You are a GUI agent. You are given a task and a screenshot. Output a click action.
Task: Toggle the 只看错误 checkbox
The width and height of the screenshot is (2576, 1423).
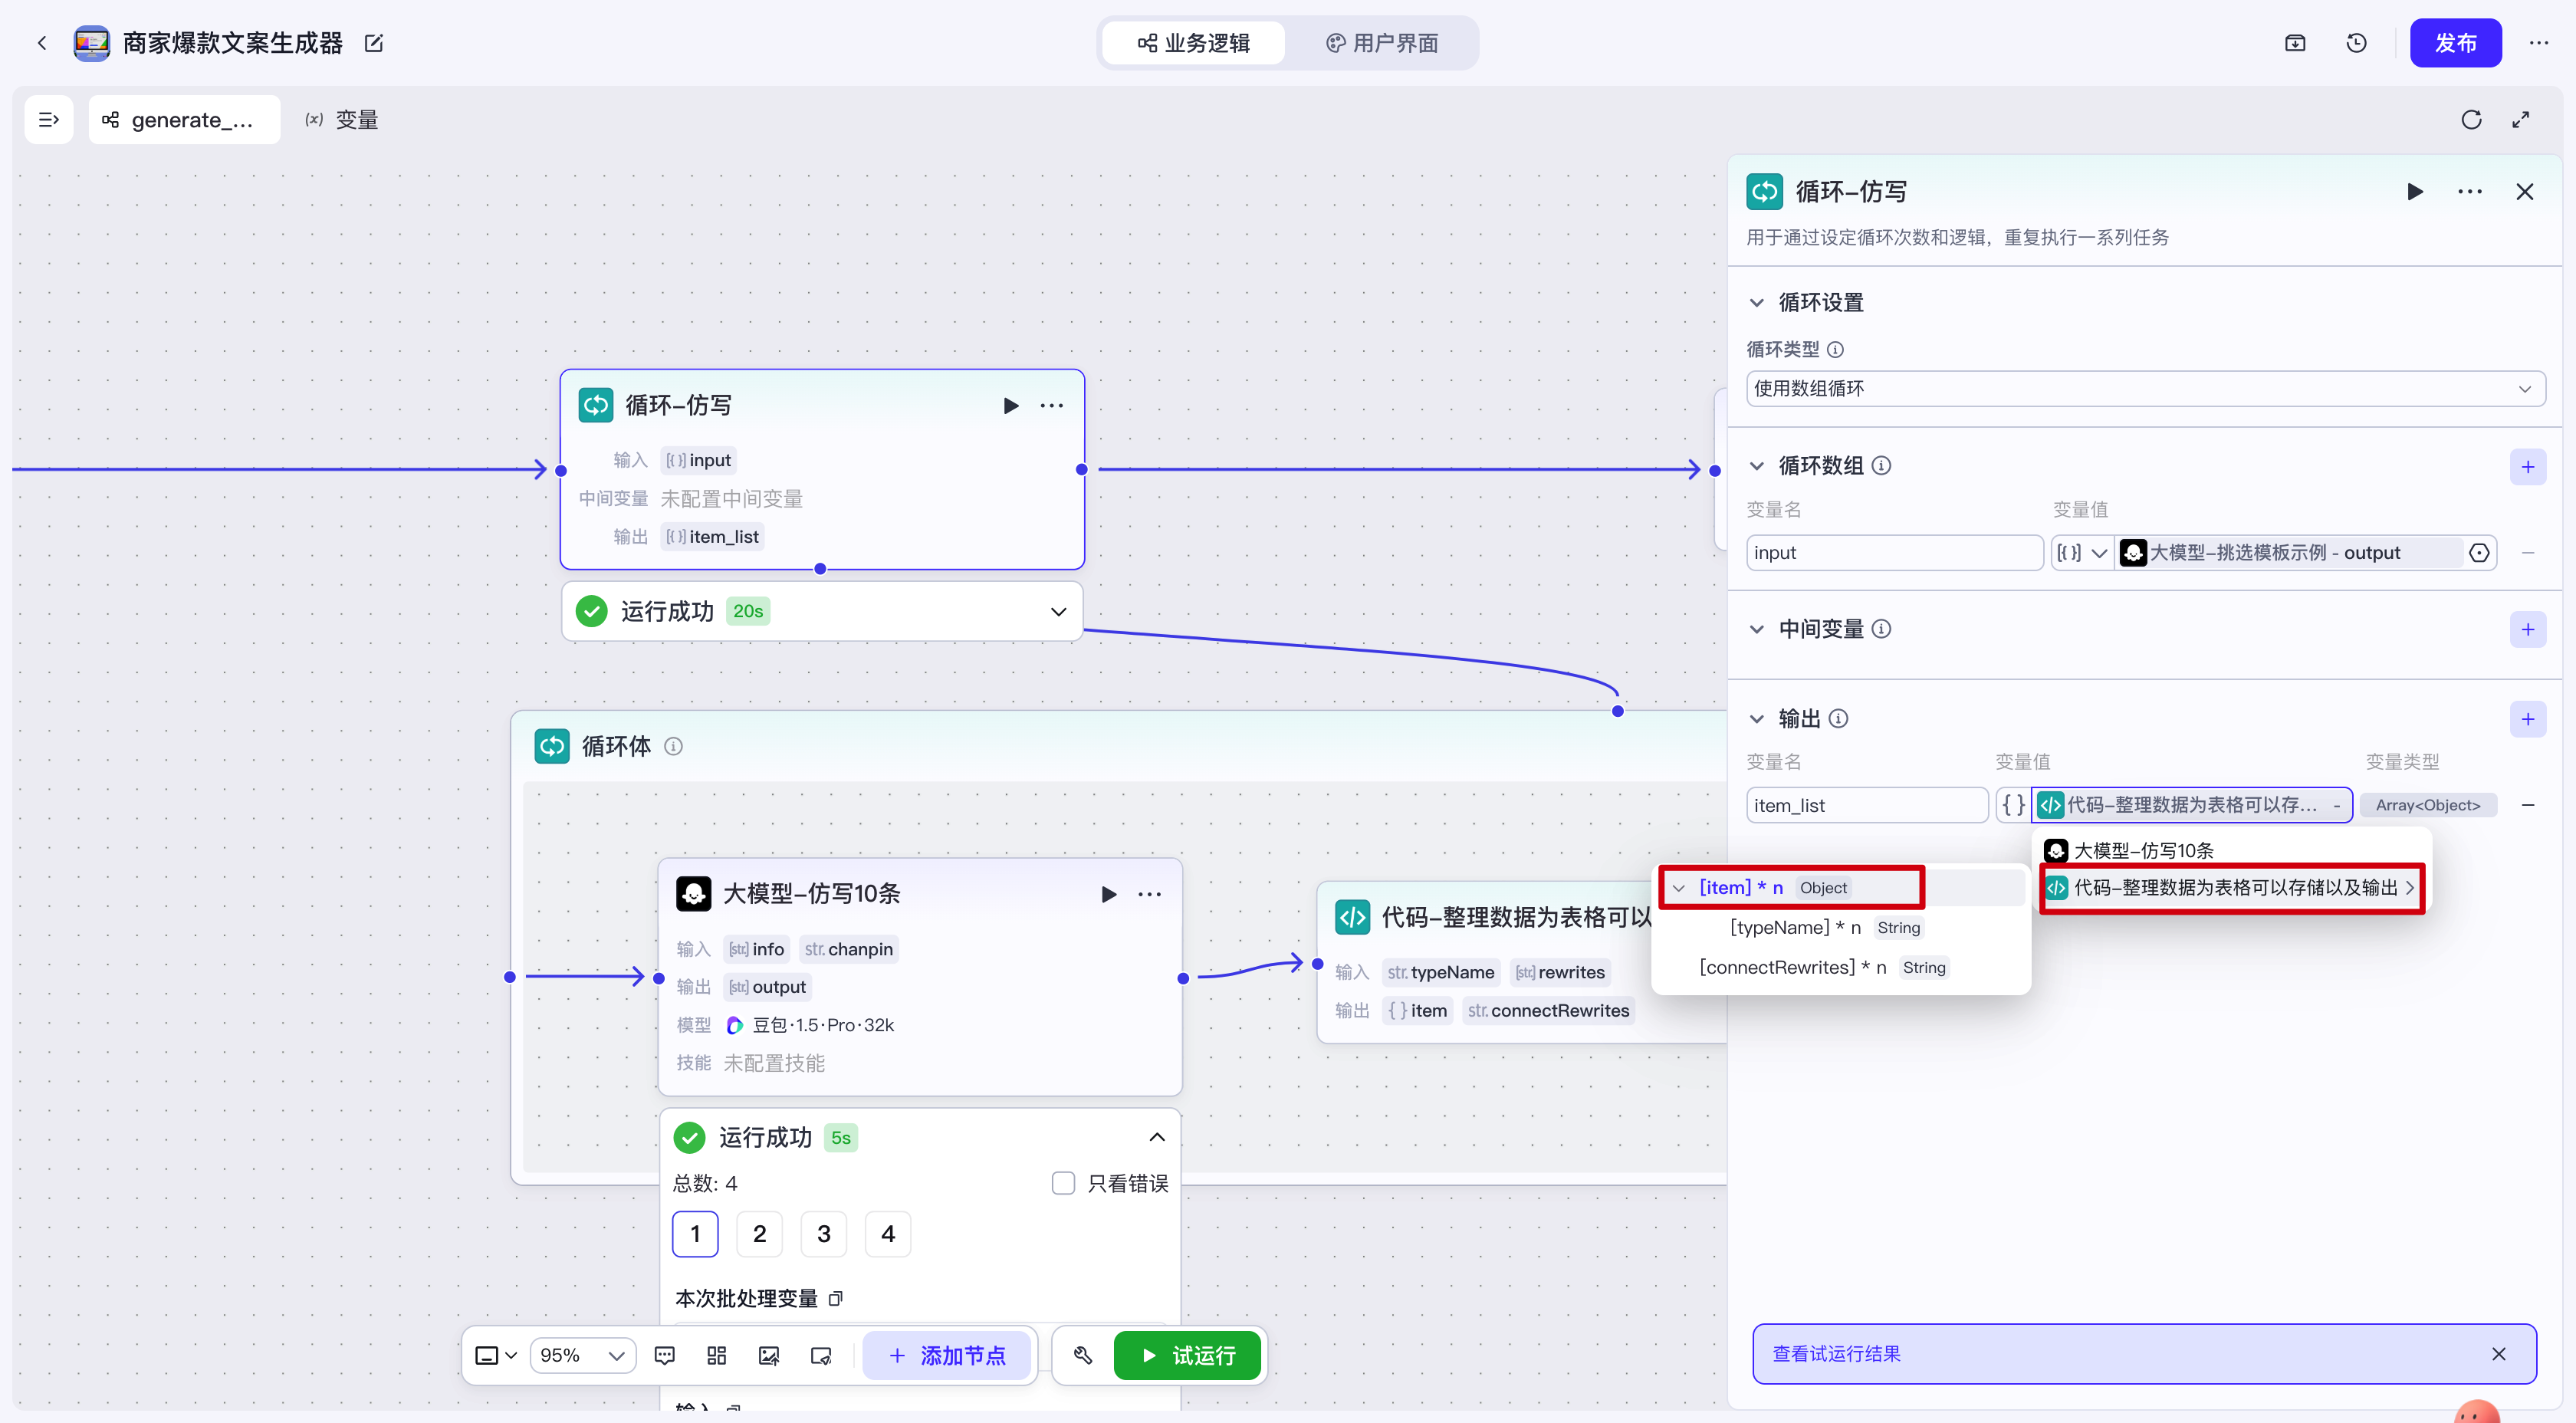1063,1184
